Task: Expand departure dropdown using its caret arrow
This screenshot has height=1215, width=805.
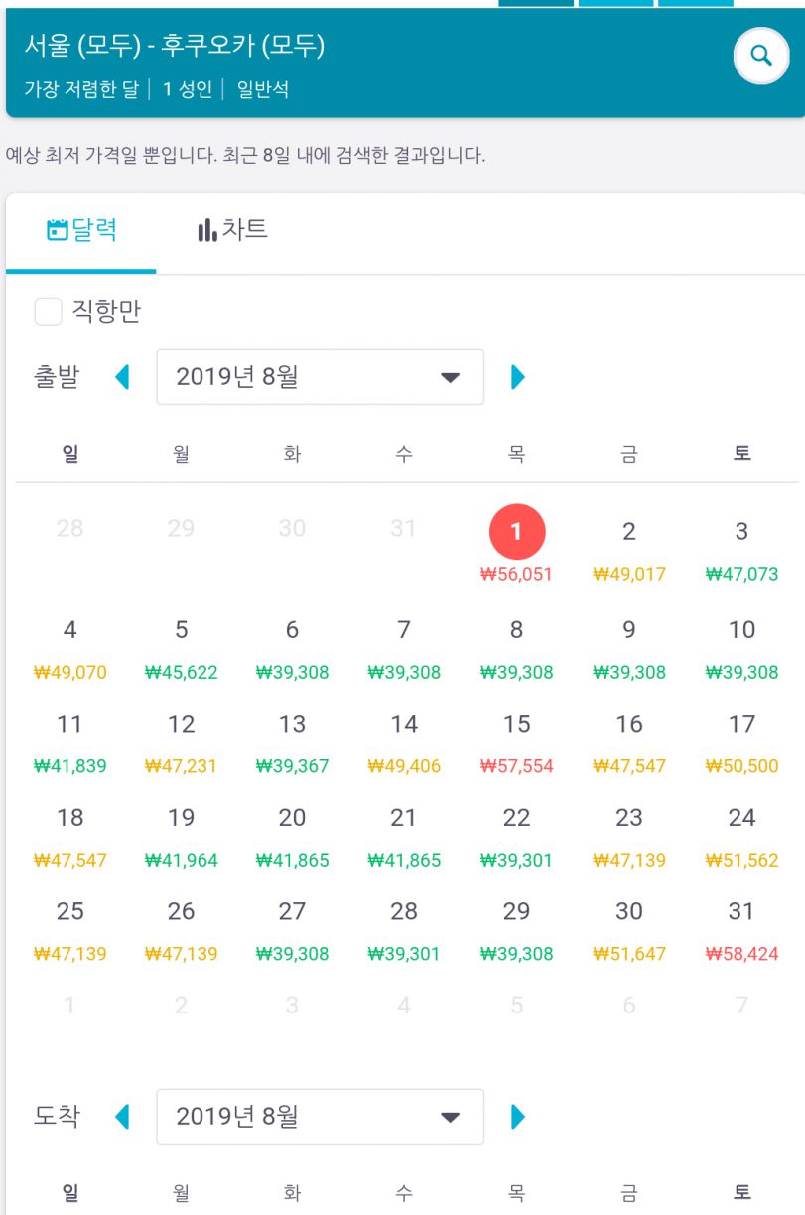Action: point(451,378)
